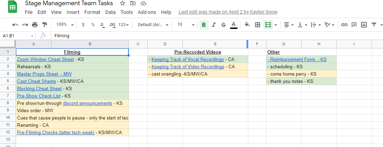Star this spreadsheet document
Viewport: 383px width, 147px height.
click(123, 3)
